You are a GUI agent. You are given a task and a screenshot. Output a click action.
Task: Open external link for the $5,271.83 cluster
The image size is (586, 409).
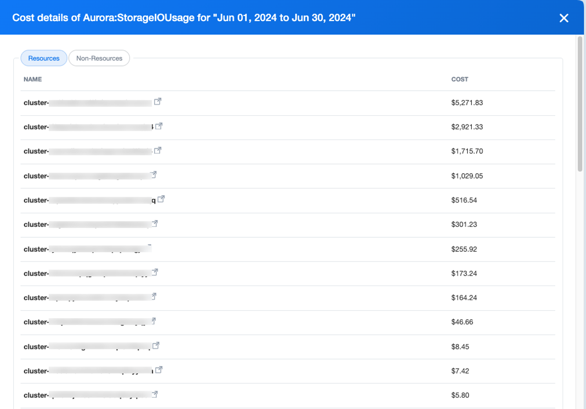[x=158, y=102]
